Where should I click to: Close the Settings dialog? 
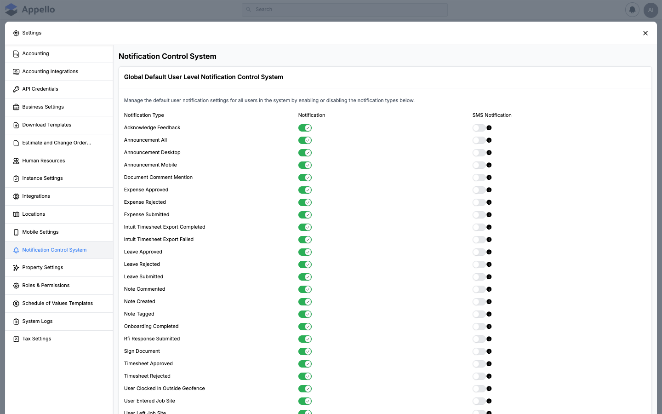pos(645,33)
